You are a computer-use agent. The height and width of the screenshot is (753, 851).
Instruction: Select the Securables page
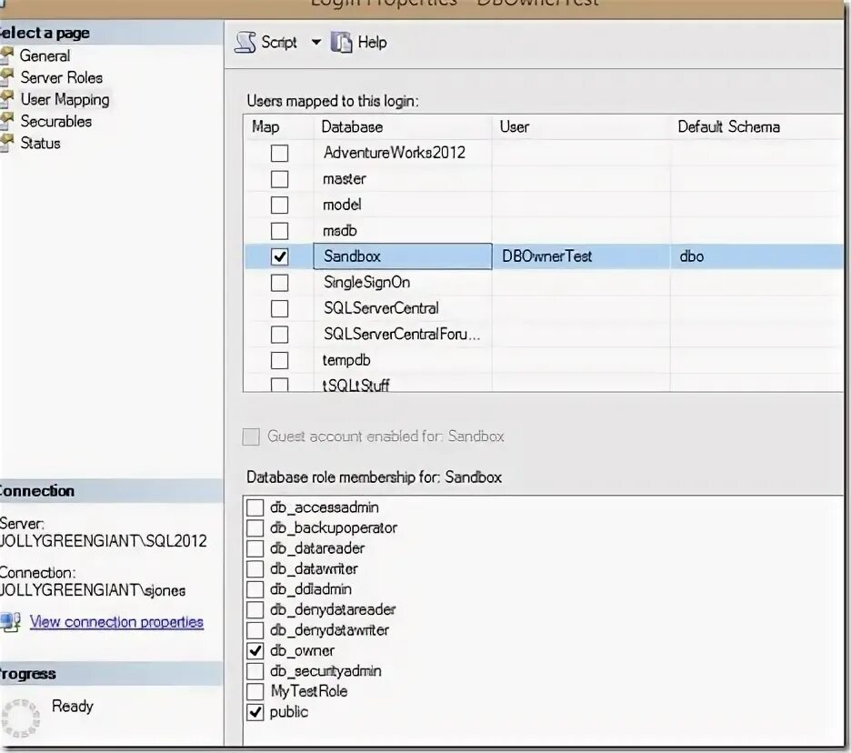[58, 121]
